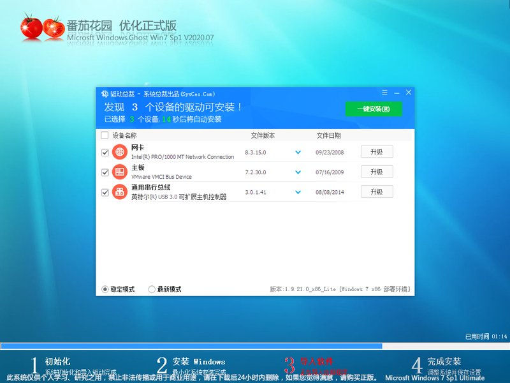Image resolution: width=510 pixels, height=383 pixels.
Task: Open version dropdown for VMware VMCI driver
Action: pos(297,172)
